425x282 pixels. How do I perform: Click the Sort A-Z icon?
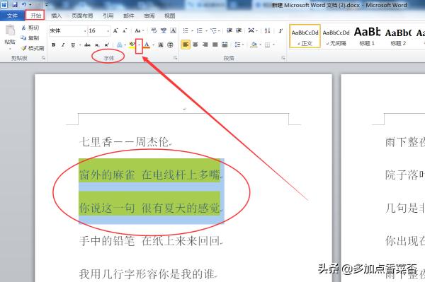(268, 30)
